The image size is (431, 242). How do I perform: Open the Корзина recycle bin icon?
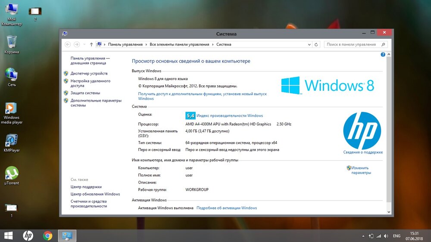(12, 44)
